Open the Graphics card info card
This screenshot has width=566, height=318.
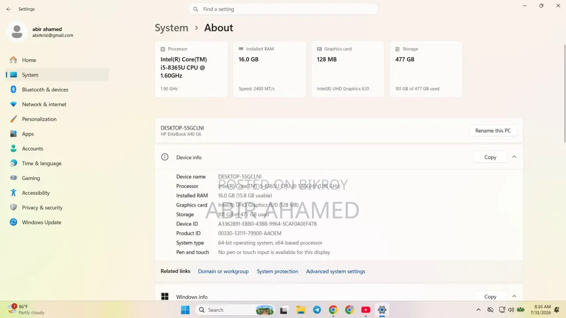pyautogui.click(x=348, y=69)
